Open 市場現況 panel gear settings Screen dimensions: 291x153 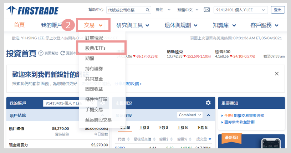208,103
